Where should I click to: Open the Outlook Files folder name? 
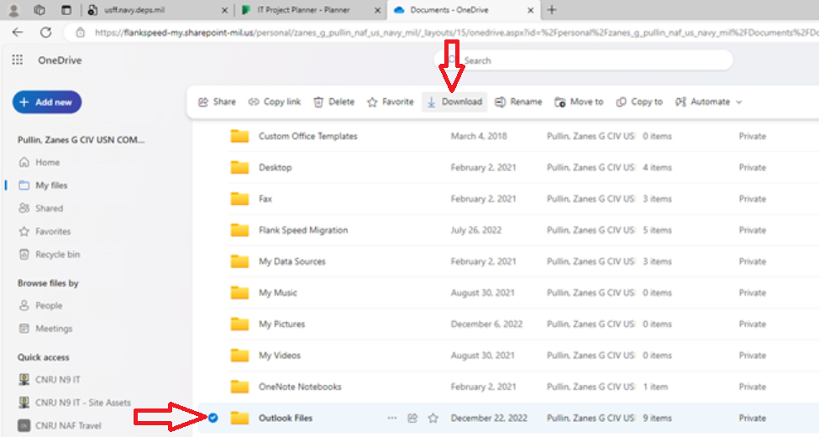coord(286,418)
